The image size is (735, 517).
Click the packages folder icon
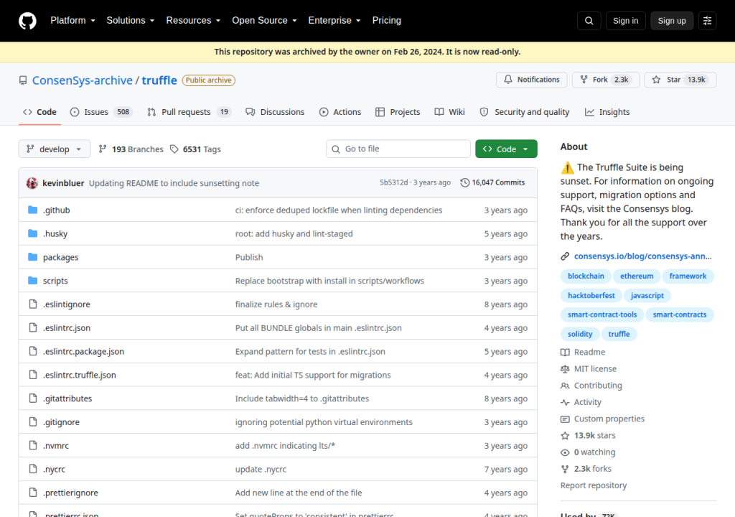[32, 256]
